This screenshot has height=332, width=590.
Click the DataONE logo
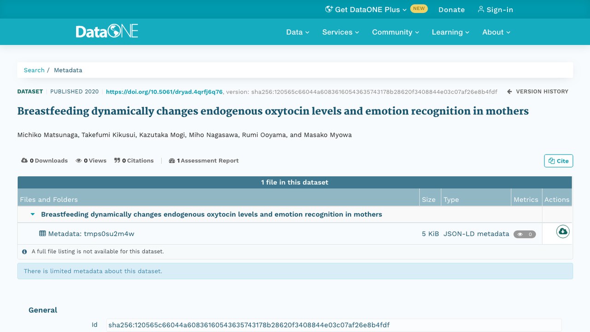[x=107, y=32]
